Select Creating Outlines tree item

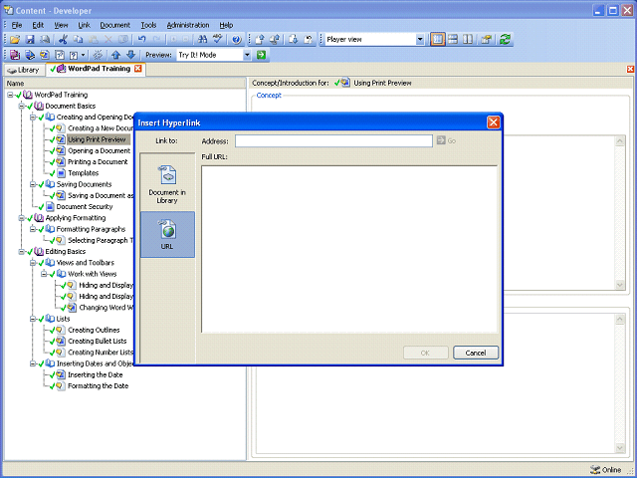point(94,330)
